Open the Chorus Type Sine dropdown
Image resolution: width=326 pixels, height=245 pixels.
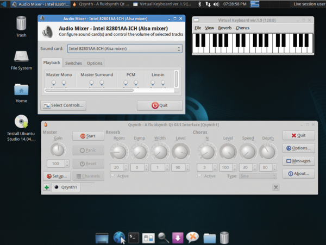click(x=258, y=176)
